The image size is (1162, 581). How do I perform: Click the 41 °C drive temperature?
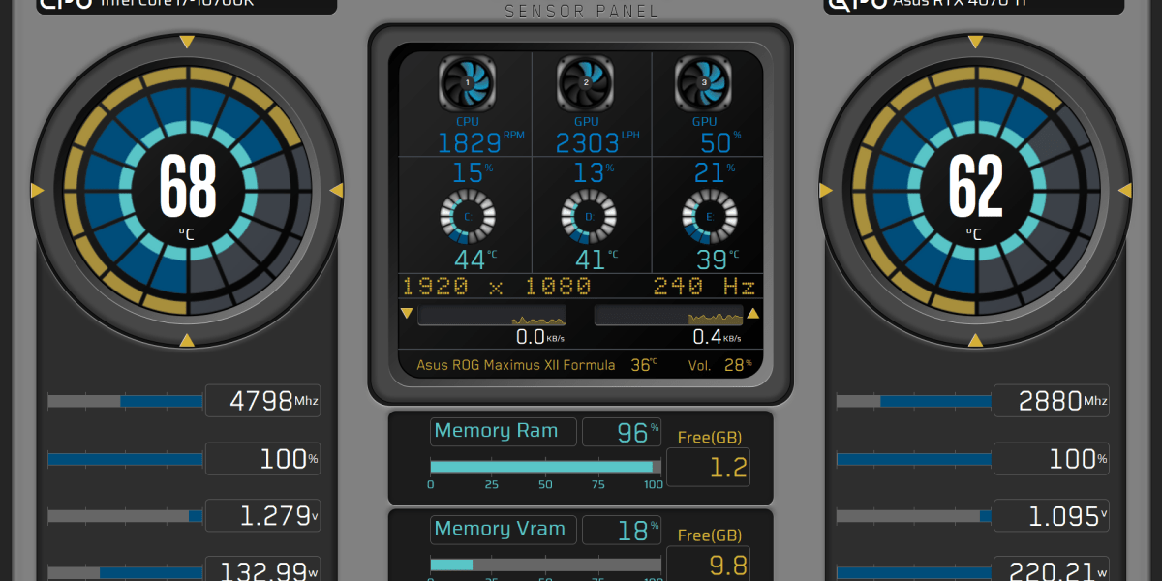click(596, 260)
